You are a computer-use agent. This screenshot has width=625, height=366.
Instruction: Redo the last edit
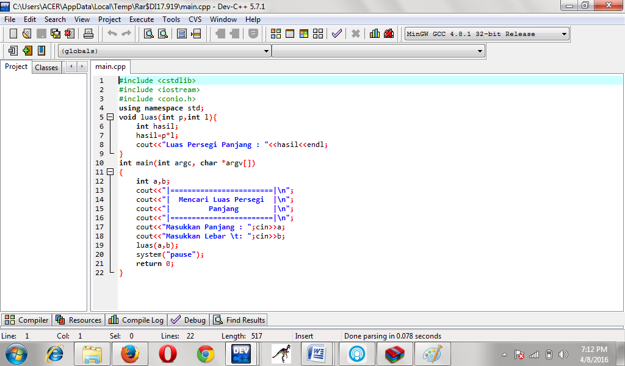tap(126, 34)
